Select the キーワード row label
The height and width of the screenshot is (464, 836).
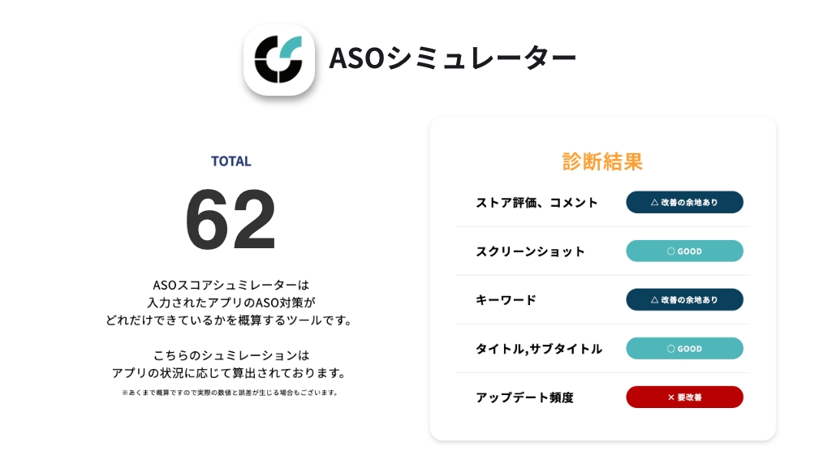click(506, 300)
